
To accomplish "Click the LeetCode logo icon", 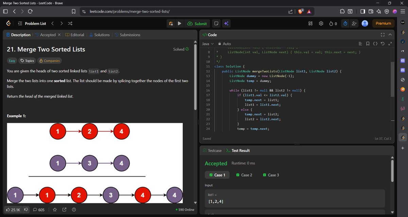I will 9,23.
